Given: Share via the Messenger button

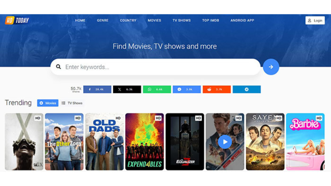Looking at the screenshot, I should point(187,89).
